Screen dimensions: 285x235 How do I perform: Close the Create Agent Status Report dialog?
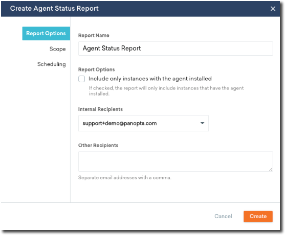coord(273,9)
